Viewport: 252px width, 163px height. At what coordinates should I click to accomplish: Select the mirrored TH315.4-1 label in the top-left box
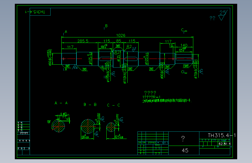point(35,12)
